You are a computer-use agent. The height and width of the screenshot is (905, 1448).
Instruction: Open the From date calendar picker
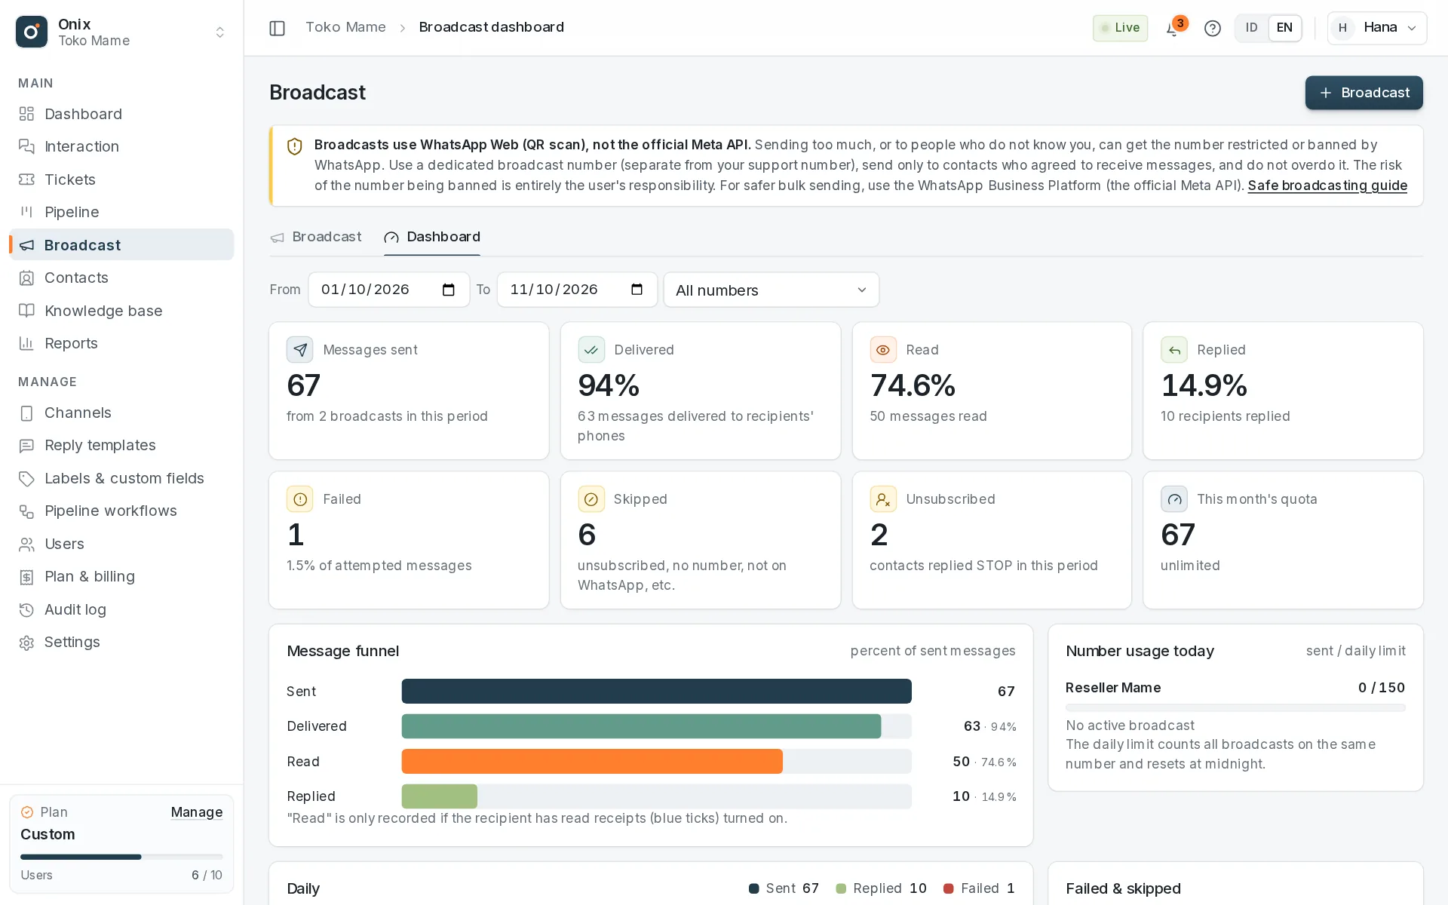click(449, 290)
